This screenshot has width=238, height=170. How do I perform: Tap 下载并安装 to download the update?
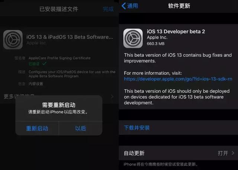pos(137,128)
